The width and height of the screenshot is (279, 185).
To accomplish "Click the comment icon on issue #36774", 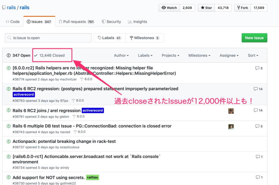I will (x=257, y=68).
